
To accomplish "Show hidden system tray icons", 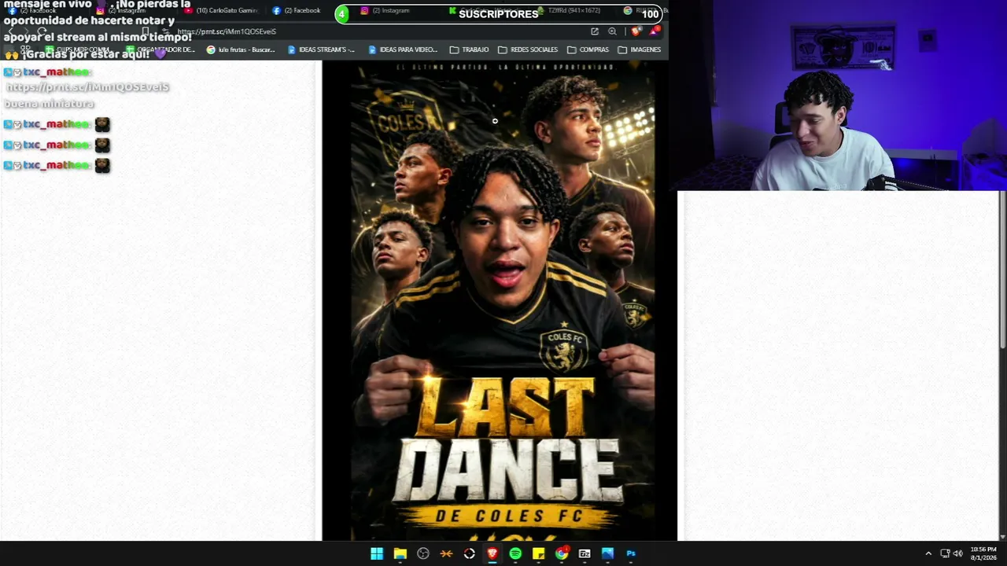I will point(928,553).
